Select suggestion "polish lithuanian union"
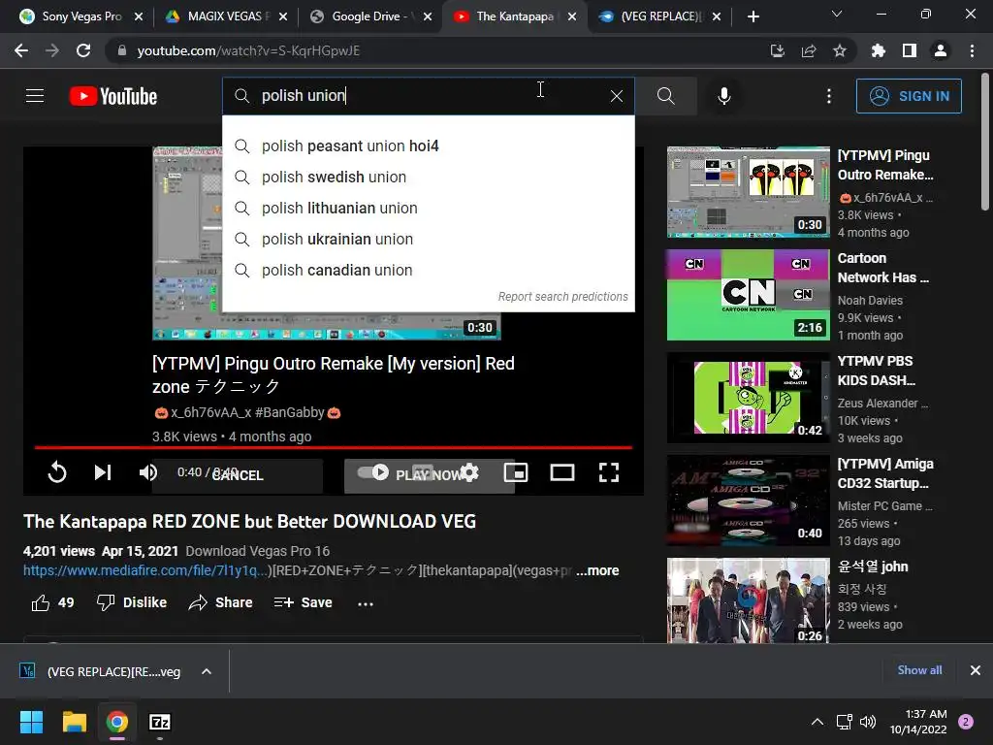The height and width of the screenshot is (745, 993). tap(428, 208)
